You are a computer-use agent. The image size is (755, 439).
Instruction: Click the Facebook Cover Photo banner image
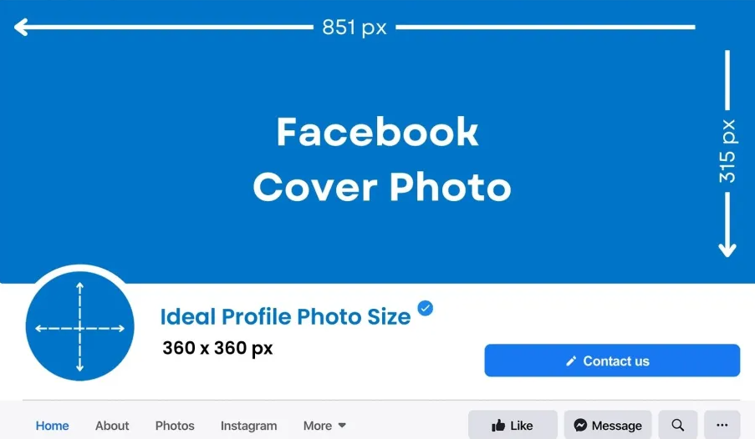pyautogui.click(x=378, y=141)
